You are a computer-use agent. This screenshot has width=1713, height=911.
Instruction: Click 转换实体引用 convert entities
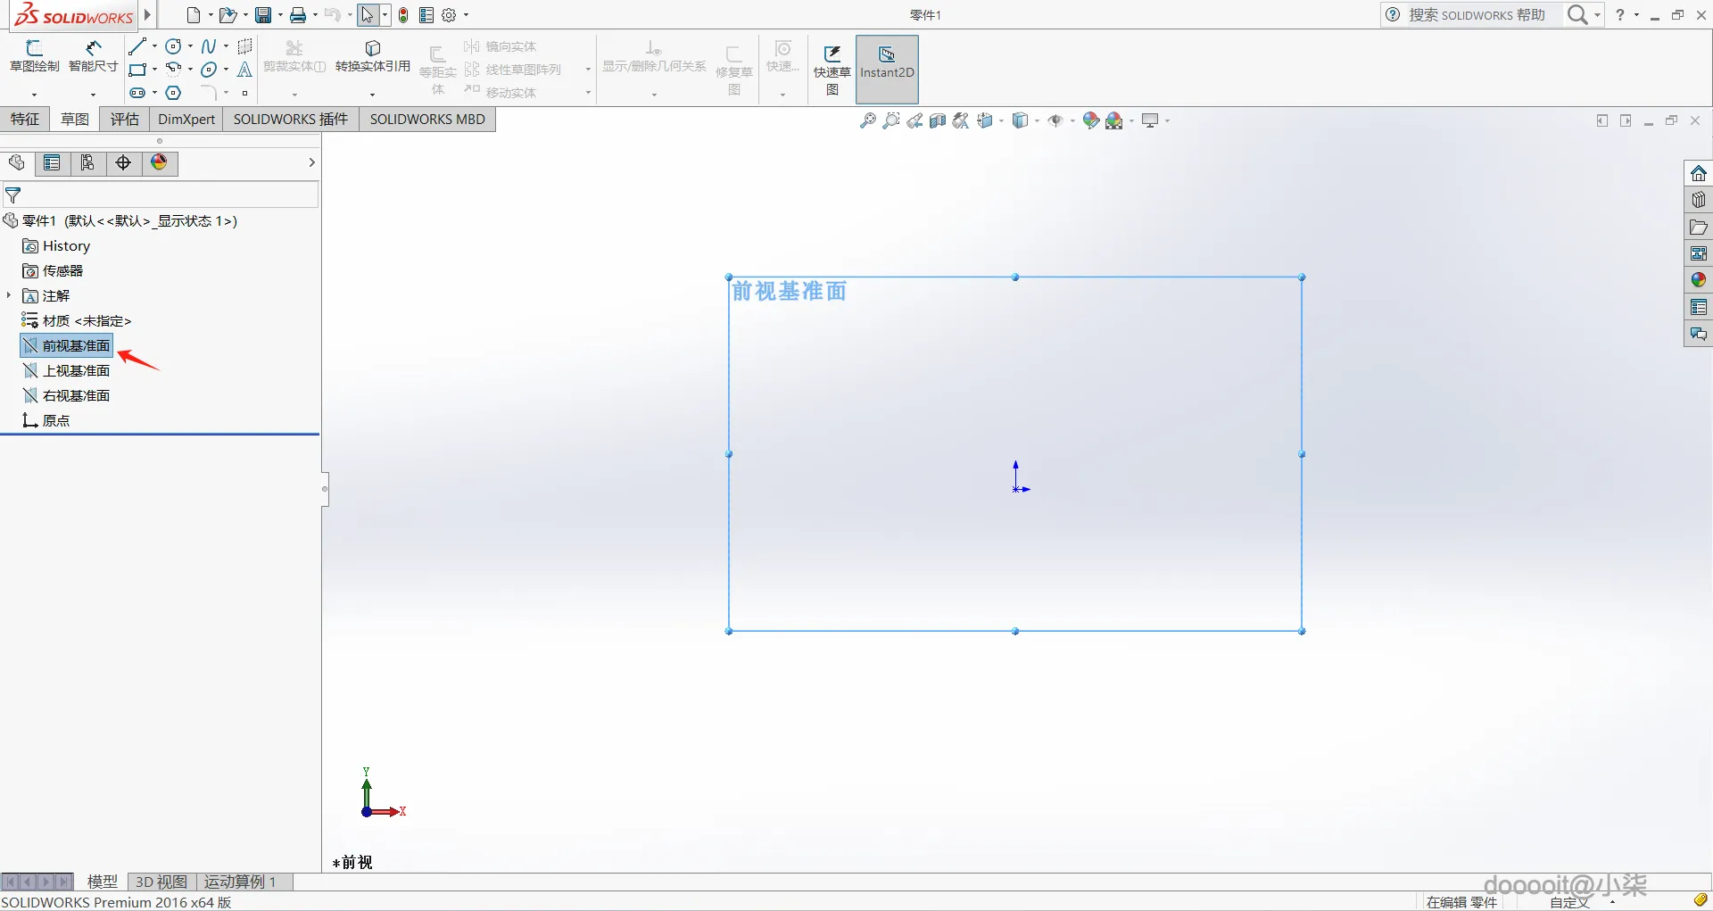click(x=373, y=56)
